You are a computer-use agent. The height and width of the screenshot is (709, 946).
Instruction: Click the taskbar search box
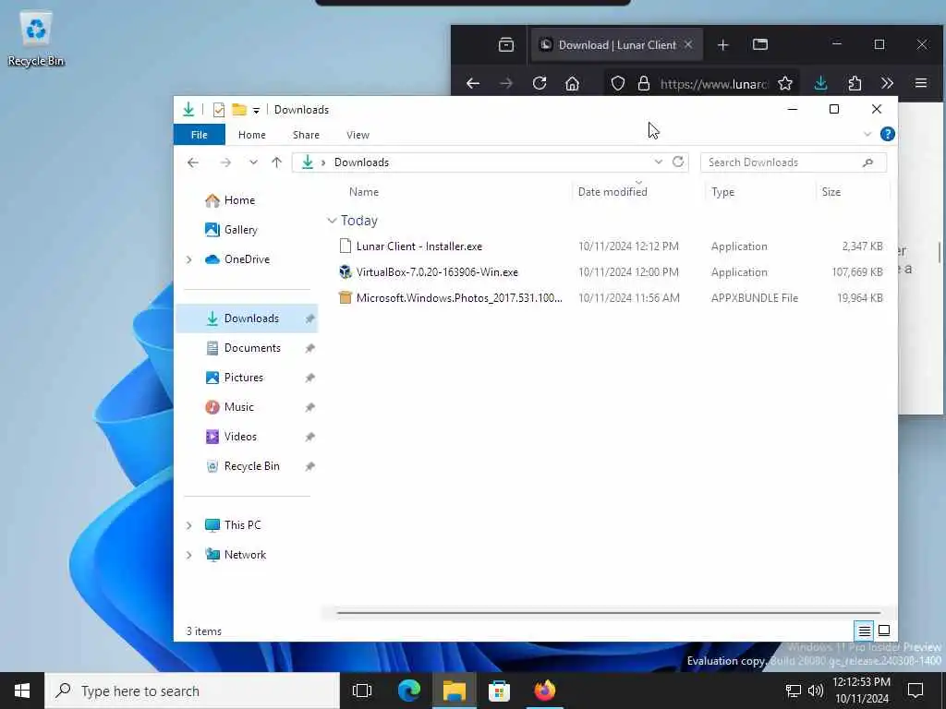[192, 691]
